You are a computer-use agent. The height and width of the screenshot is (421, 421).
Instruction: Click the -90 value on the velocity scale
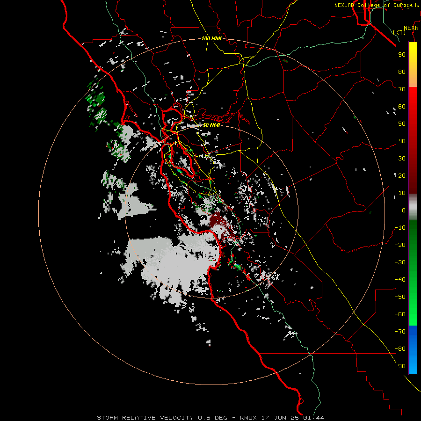400,366
